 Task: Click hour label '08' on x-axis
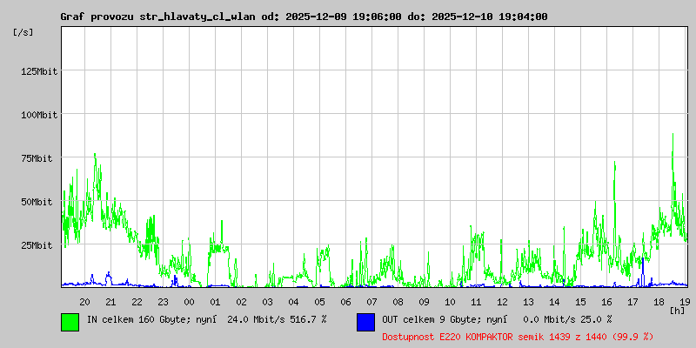coord(398,302)
